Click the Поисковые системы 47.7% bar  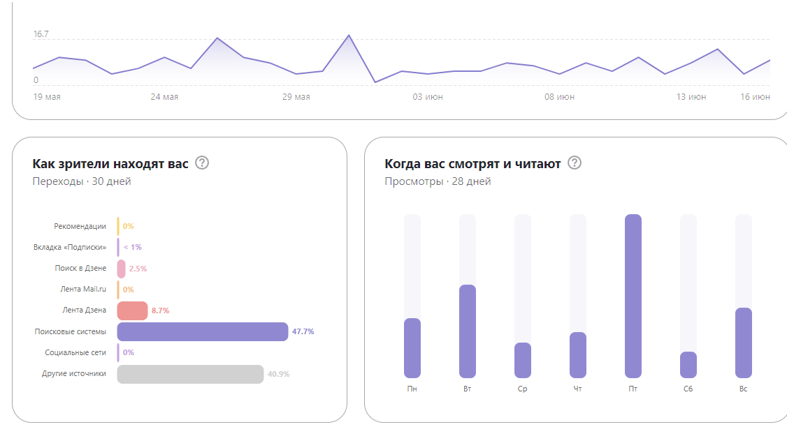pos(203,331)
